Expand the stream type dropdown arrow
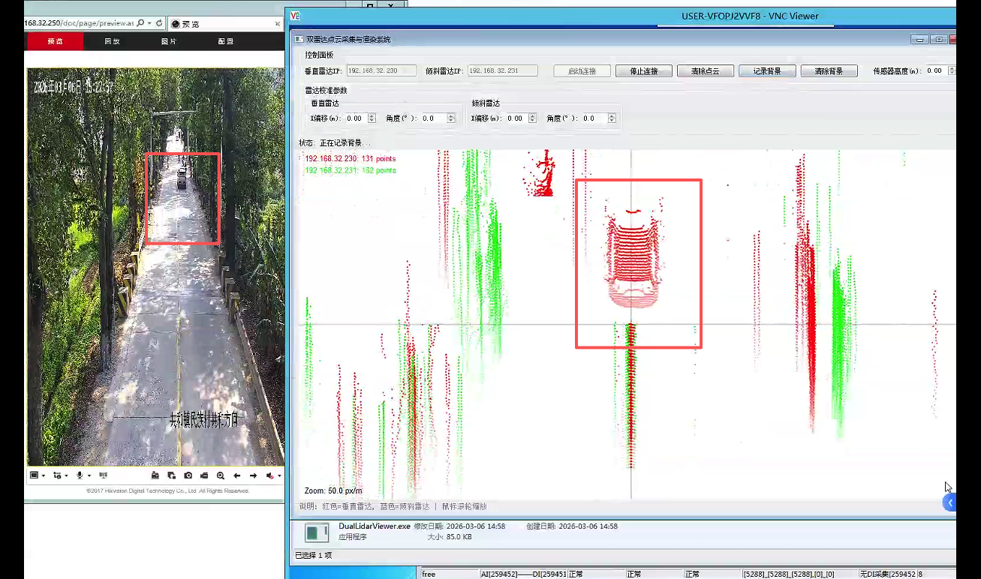Viewport: 981px width, 579px height. 65,475
